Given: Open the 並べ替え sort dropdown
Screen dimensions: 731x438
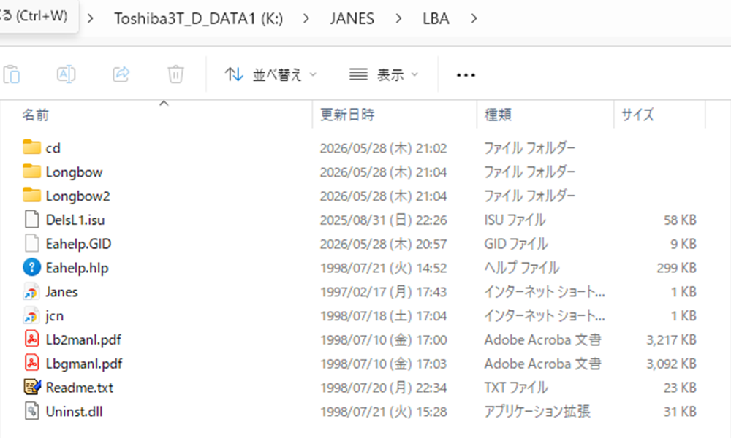Looking at the screenshot, I should [x=270, y=74].
